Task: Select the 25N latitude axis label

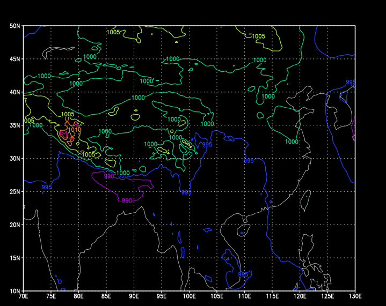Action: (15, 191)
